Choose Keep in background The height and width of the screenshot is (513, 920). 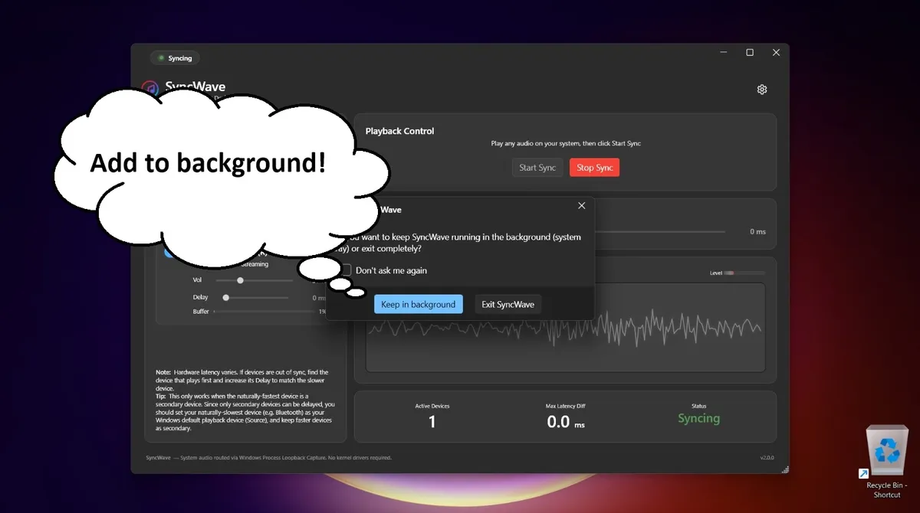coord(419,304)
